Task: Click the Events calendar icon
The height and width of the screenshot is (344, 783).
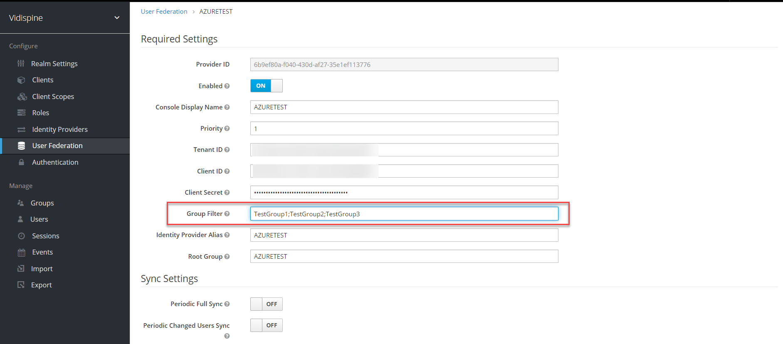Action: tap(21, 252)
